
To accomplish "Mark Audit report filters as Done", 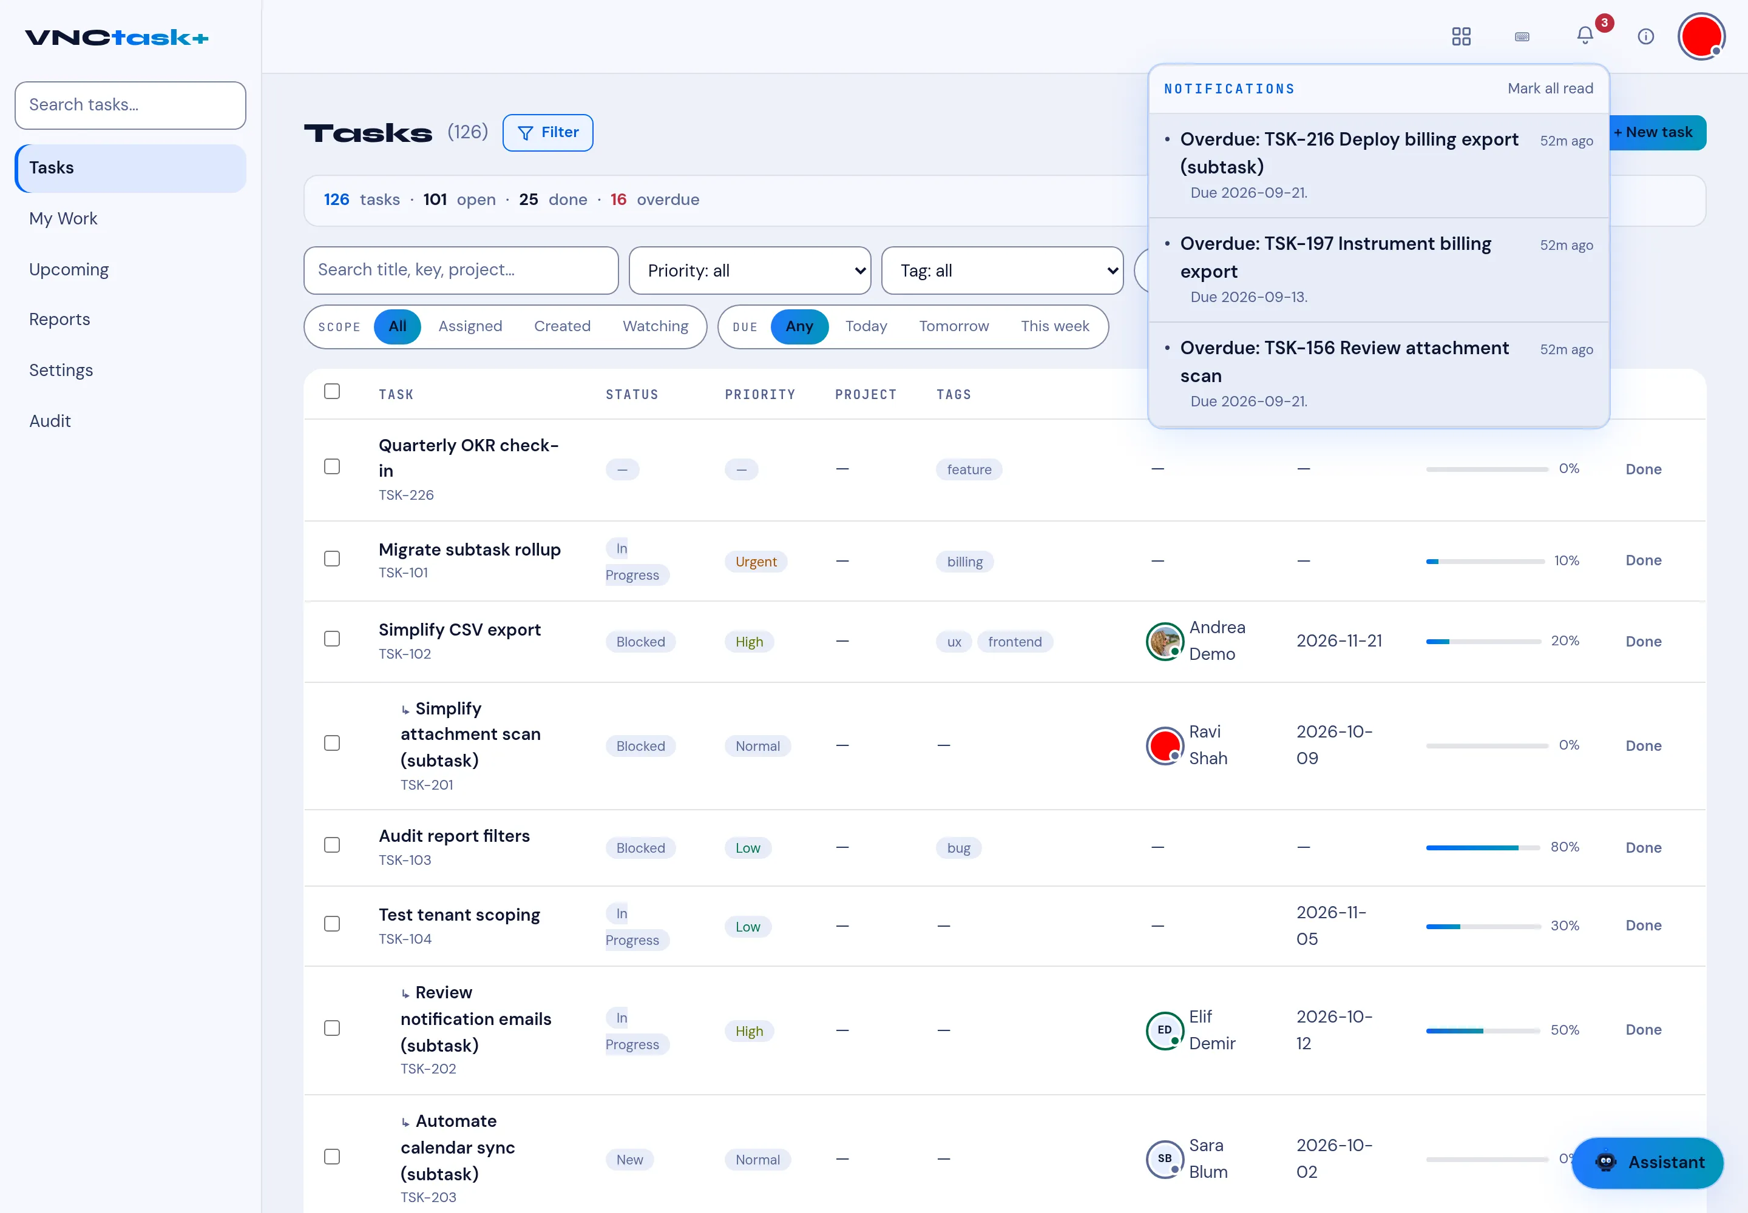I will point(1643,847).
